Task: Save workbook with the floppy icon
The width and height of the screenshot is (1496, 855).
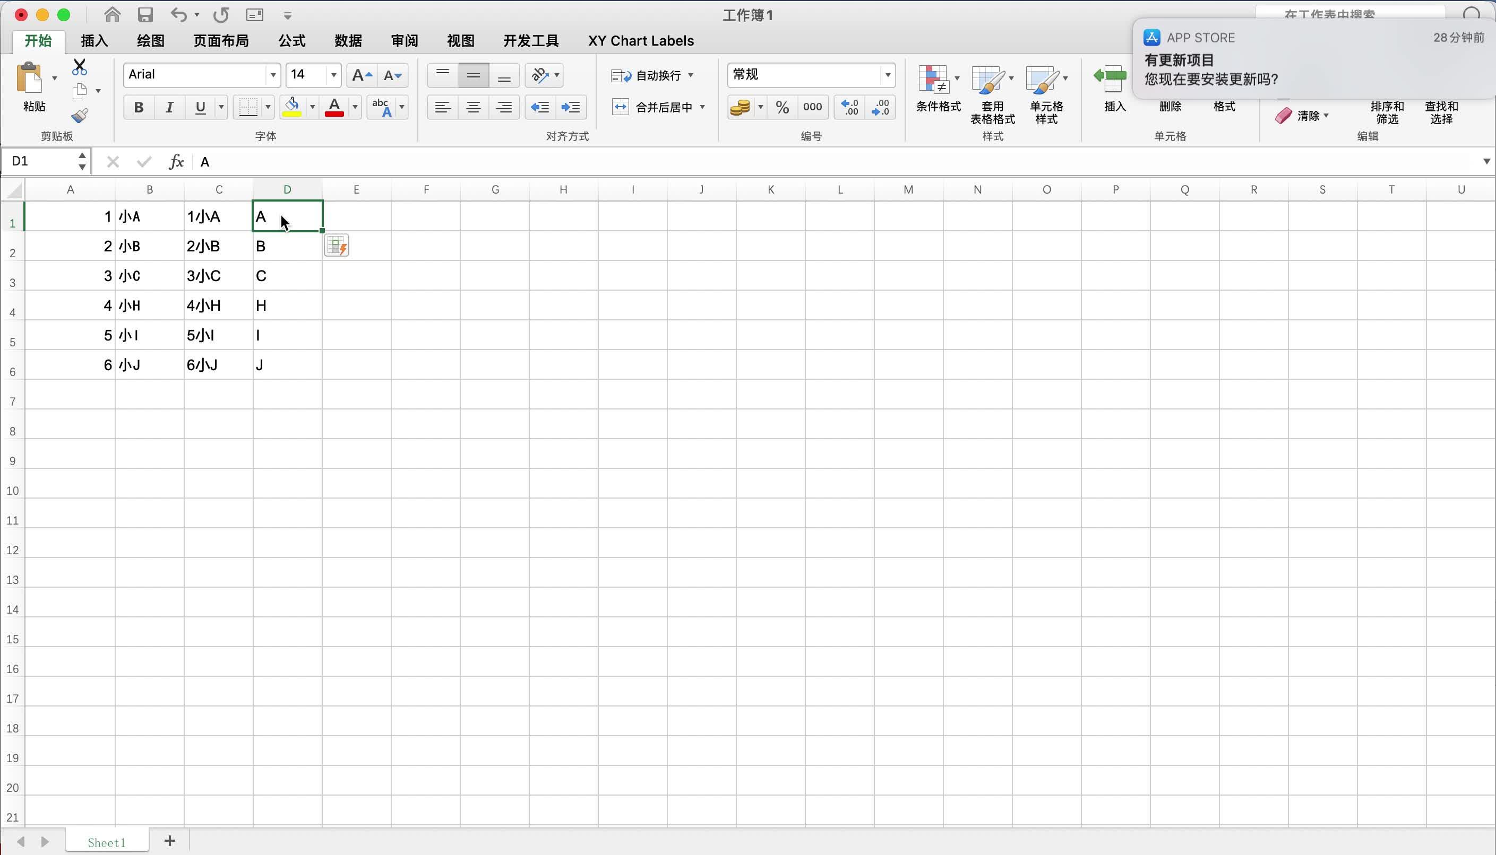Action: (x=145, y=15)
